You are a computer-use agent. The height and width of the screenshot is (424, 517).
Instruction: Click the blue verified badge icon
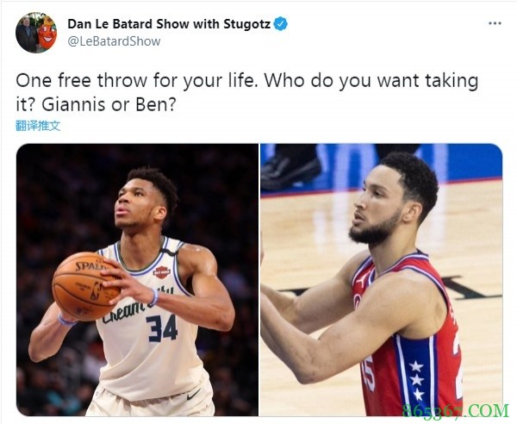(281, 24)
